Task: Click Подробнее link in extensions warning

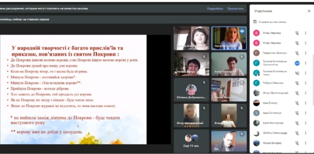Action: 215,9
